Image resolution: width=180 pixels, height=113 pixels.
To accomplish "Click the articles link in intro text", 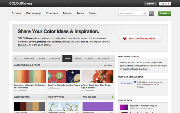I will tap(22, 45).
